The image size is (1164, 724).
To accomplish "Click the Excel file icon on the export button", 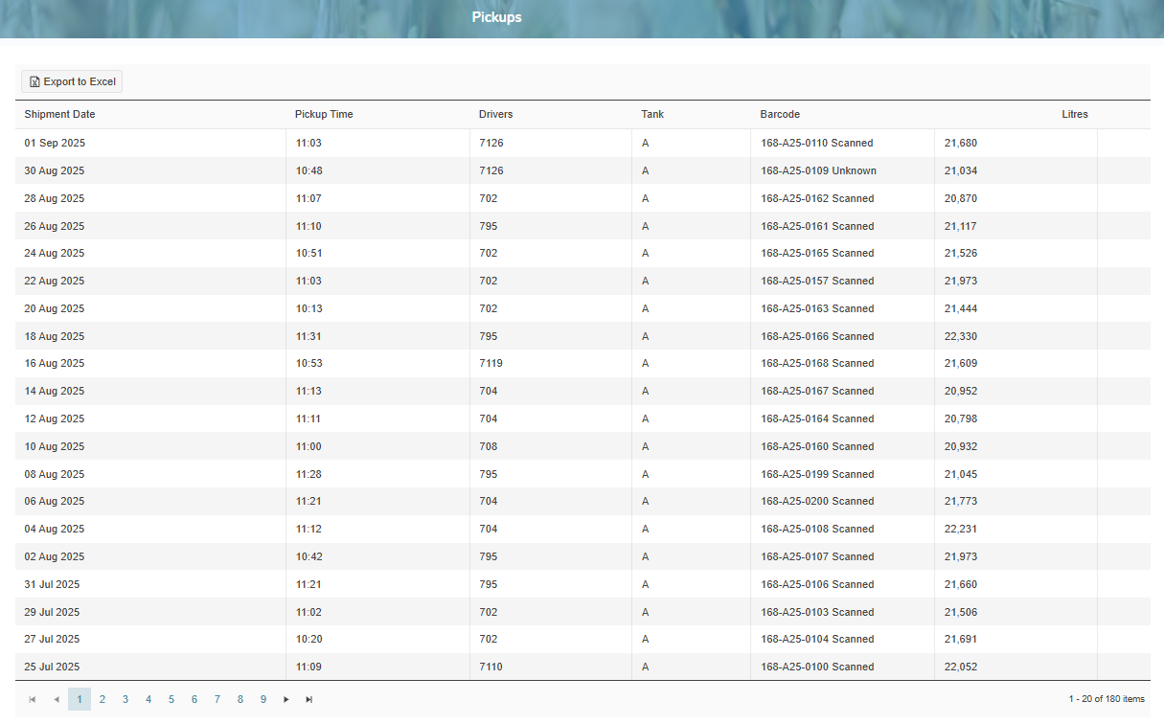I will point(34,81).
